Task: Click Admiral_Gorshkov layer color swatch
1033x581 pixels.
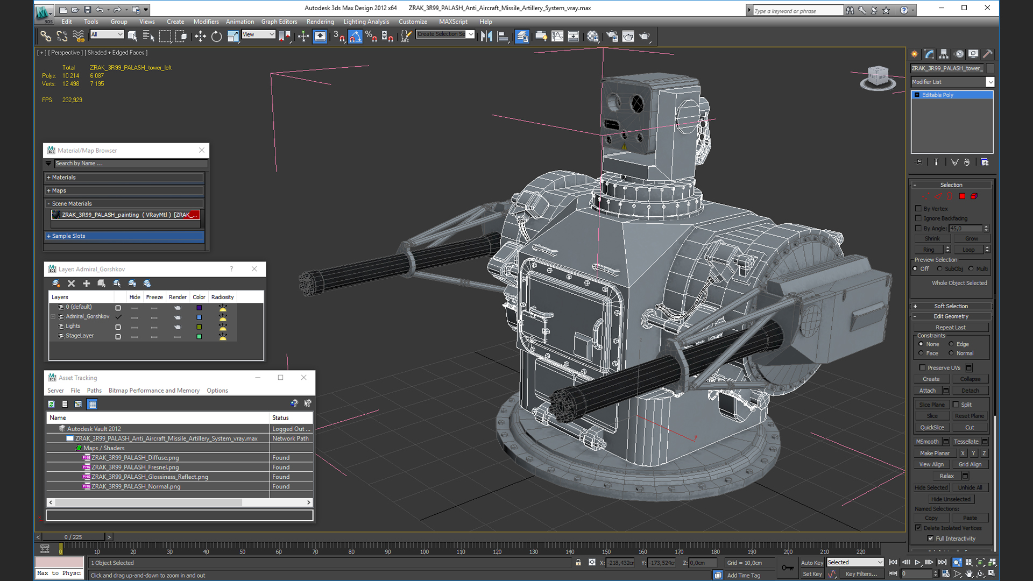Action: 199,317
